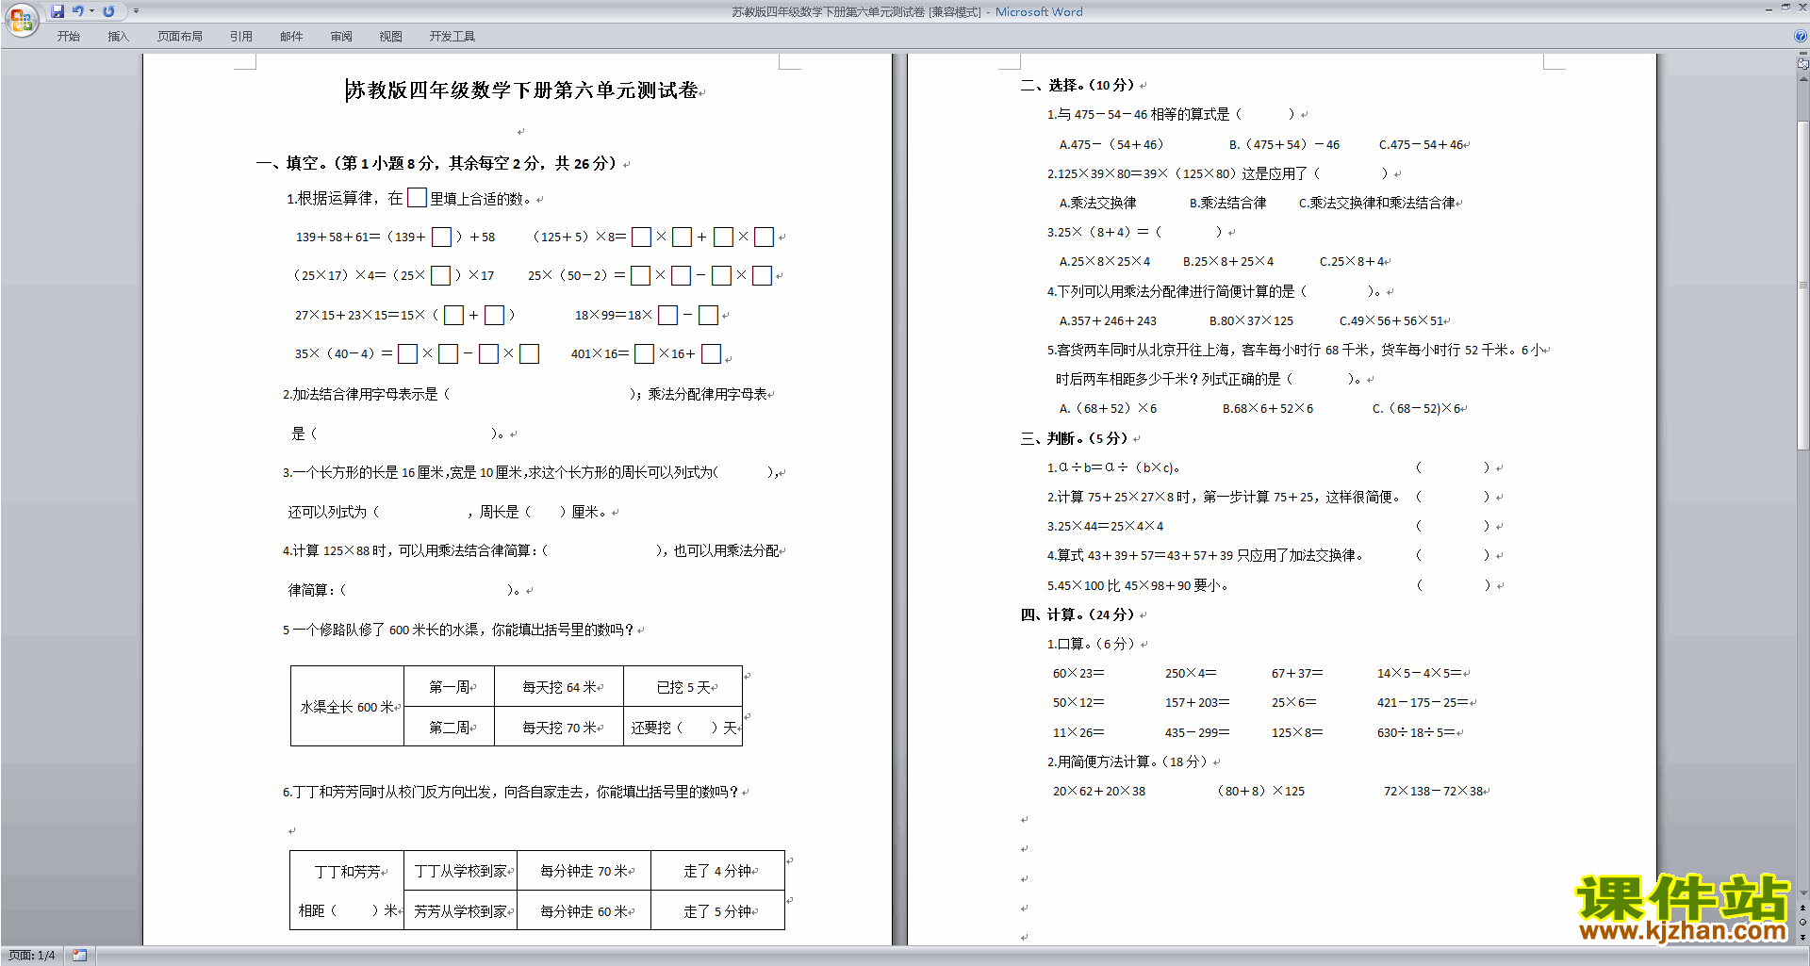Viewport: 1810px width, 966px height.
Task: Click the table cell 第一周
Action: pos(449,687)
